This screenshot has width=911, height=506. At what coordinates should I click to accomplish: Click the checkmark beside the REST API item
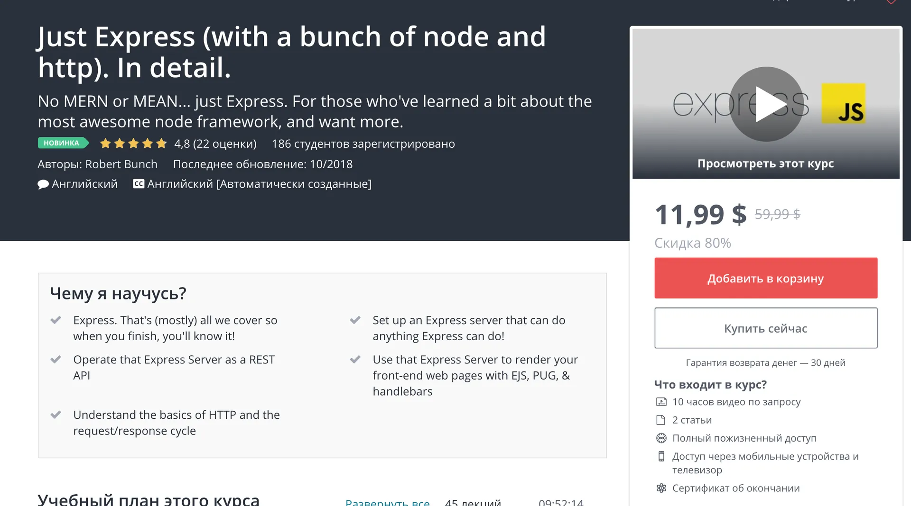(x=56, y=360)
